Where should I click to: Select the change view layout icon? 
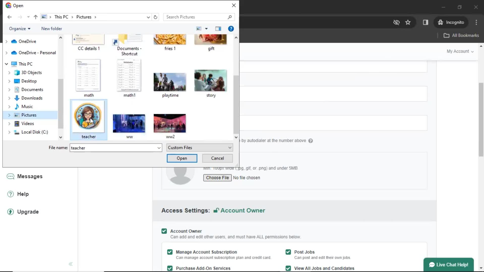click(202, 28)
